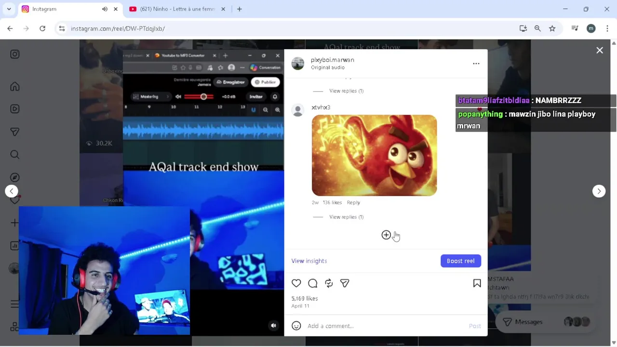617x347 pixels.
Task: Go to the next post arrow
Action: click(599, 191)
